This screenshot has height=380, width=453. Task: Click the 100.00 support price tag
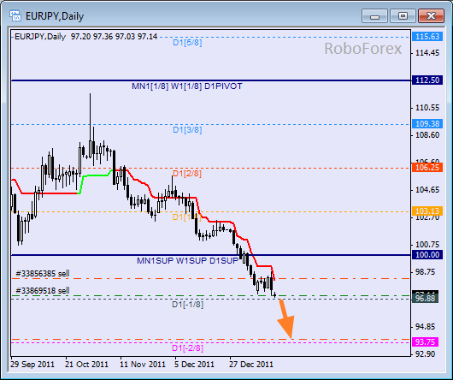click(427, 255)
